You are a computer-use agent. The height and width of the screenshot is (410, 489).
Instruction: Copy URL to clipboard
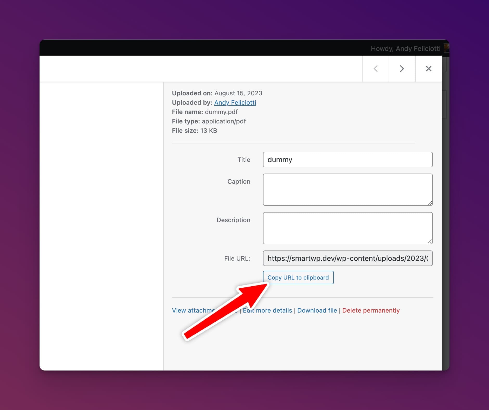[x=298, y=277]
